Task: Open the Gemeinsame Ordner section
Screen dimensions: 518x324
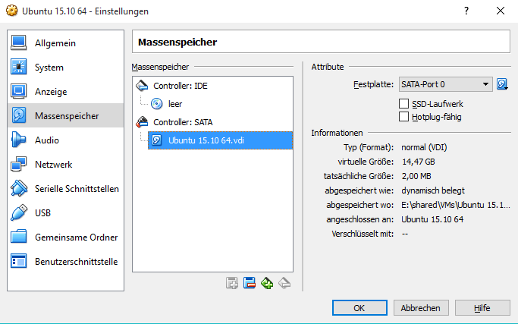Action: (x=76, y=237)
